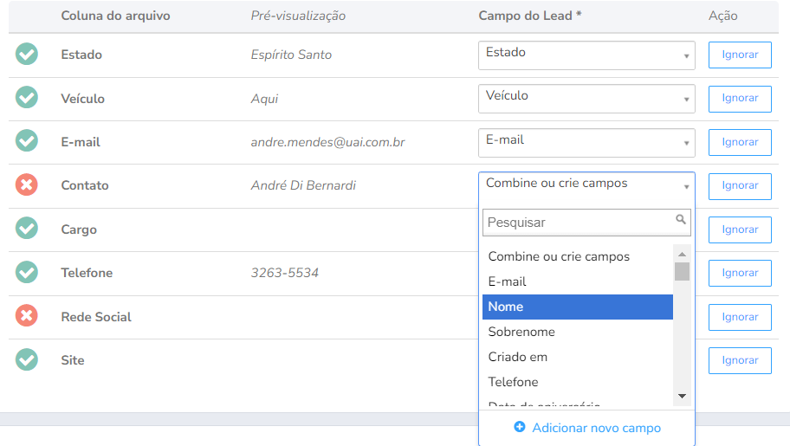Choose Sobrenome option in the list

click(x=577, y=332)
